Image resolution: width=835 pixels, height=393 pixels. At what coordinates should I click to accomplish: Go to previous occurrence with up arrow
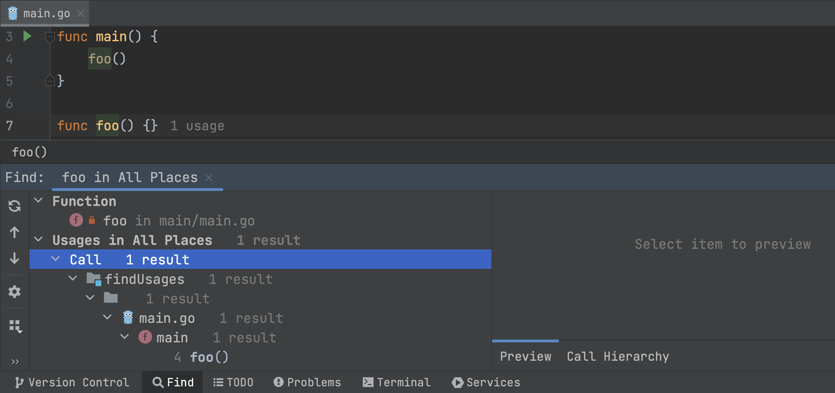tap(14, 232)
